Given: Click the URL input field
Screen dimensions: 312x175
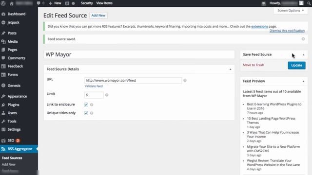Looking at the screenshot, I should (x=133, y=80).
